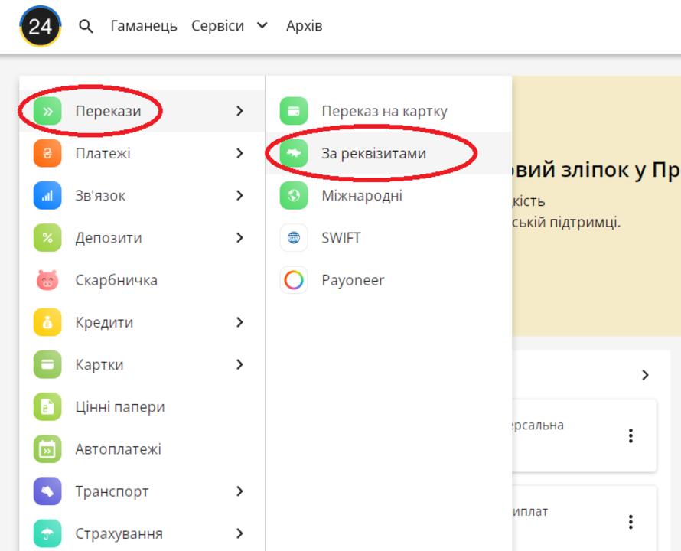Select Депозити menu item
The height and width of the screenshot is (551, 681).
click(x=142, y=238)
